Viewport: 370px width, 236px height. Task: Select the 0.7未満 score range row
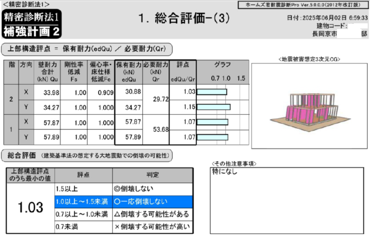pyautogui.click(x=83, y=227)
